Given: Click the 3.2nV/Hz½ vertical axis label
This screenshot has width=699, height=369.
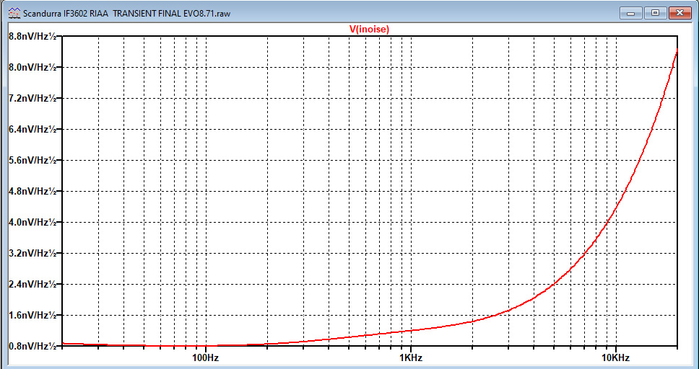Looking at the screenshot, I should point(32,253).
